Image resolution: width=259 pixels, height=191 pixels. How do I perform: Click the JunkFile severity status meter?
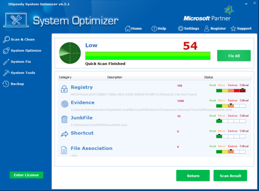(x=231, y=121)
